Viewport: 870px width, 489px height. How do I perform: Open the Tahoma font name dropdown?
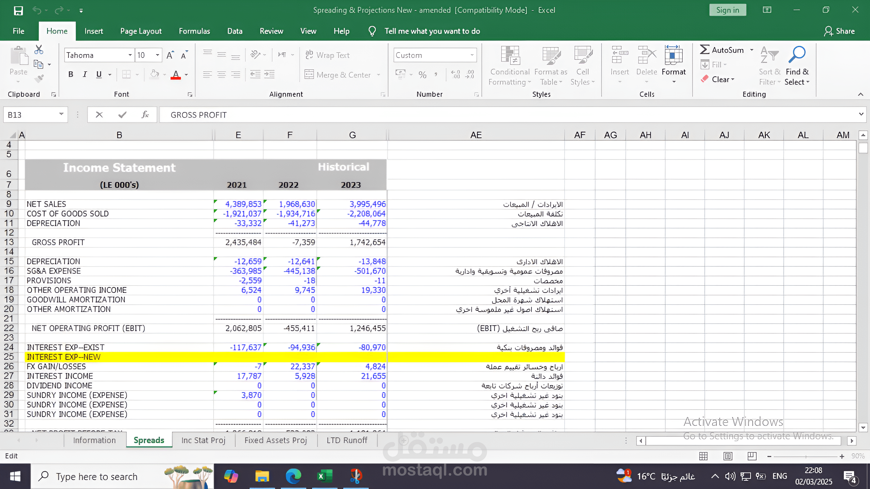tap(130, 55)
